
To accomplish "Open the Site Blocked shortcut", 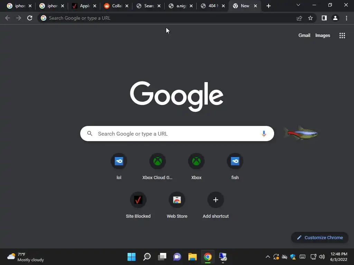I will [x=138, y=205].
